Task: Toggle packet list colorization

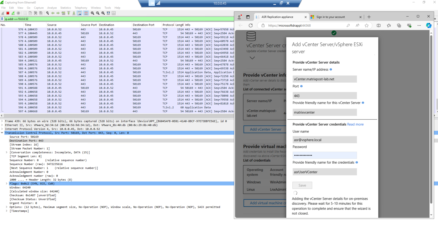Action: point(86,13)
